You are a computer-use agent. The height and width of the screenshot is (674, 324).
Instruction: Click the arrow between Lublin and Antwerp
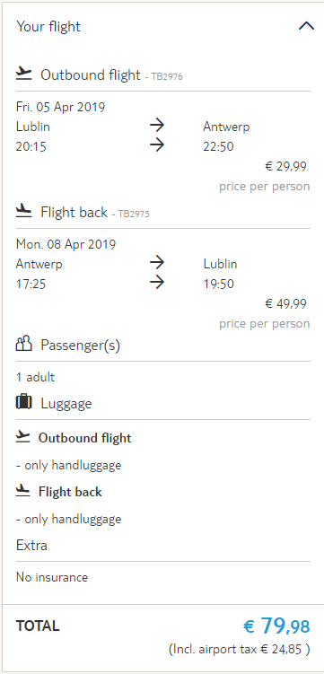coord(157,126)
